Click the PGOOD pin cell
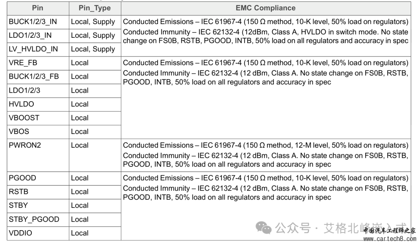The height and width of the screenshot is (245, 420). coord(38,178)
